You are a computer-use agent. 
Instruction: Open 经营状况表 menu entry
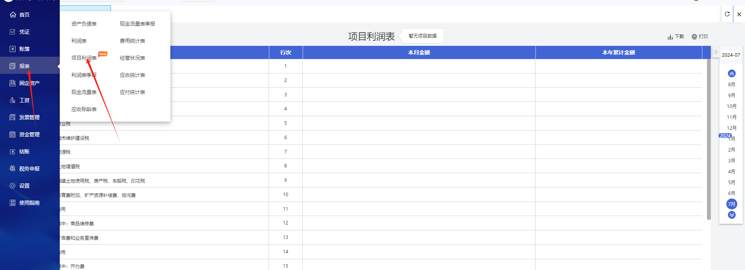tap(132, 58)
